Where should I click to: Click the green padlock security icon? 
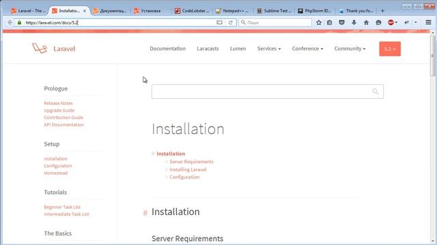point(19,22)
